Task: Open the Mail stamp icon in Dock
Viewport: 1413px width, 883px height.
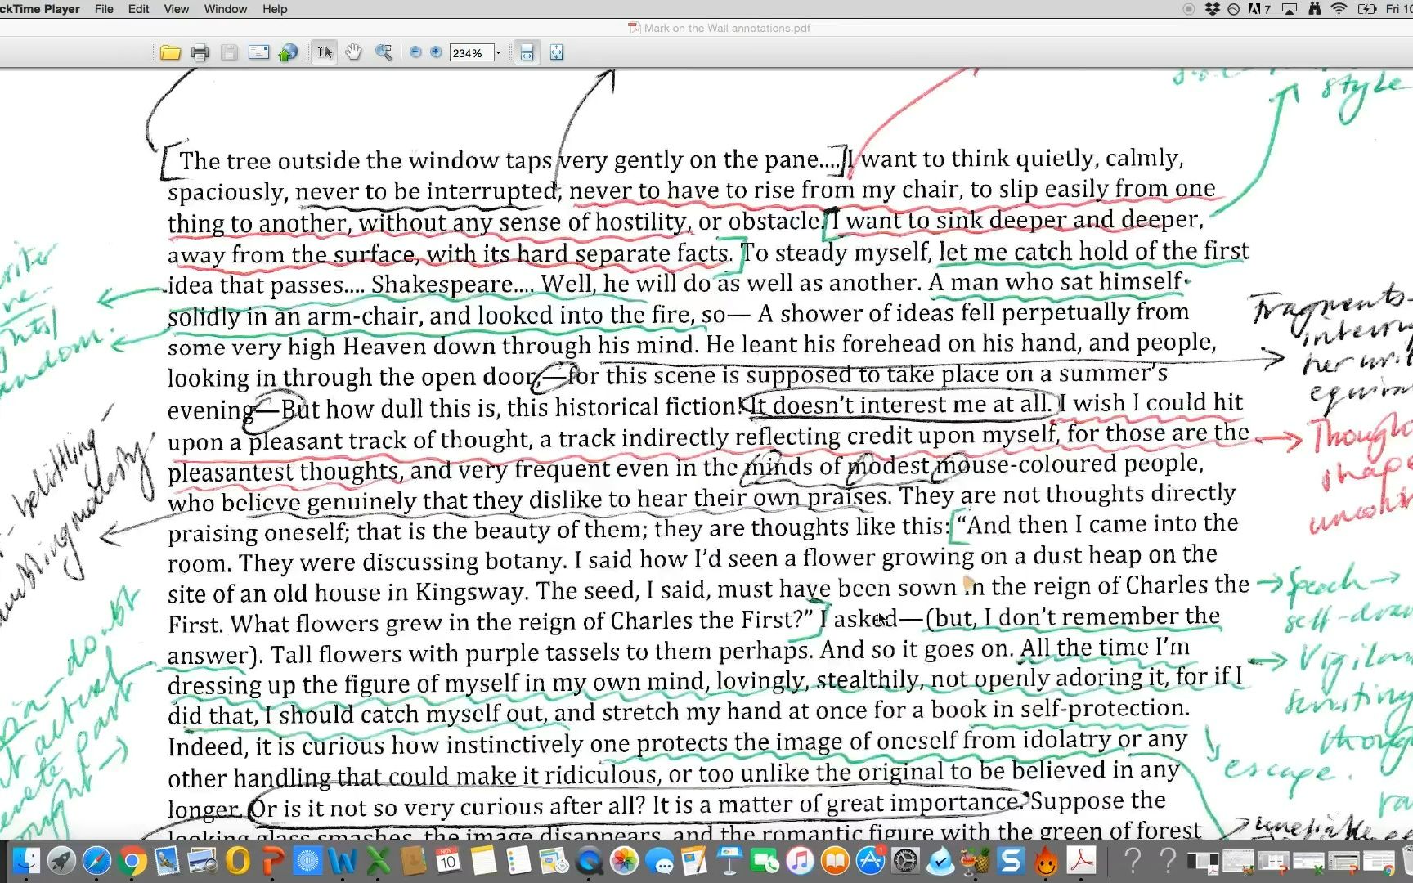Action: (167, 861)
